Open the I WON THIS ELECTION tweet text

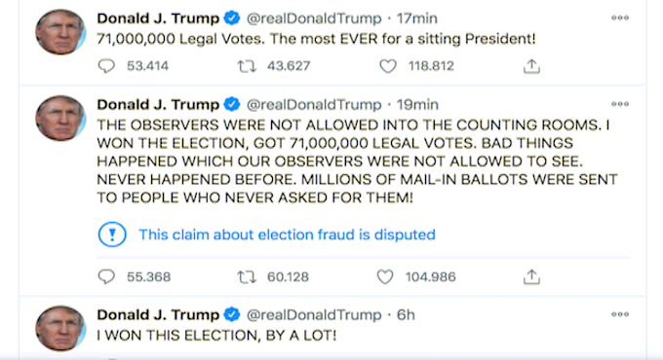coord(216,336)
